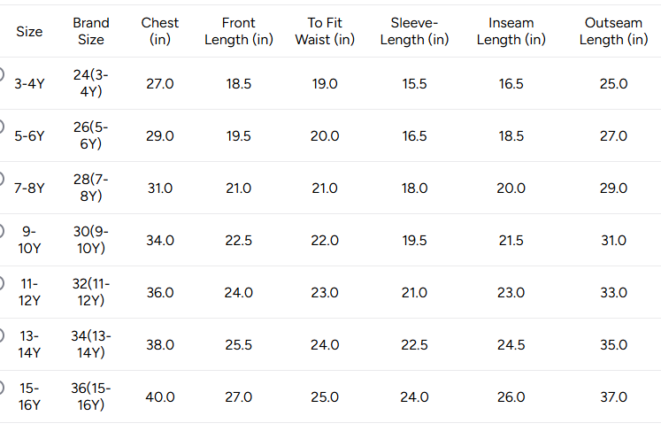Click the Outseam Length (in) header

pos(613,31)
